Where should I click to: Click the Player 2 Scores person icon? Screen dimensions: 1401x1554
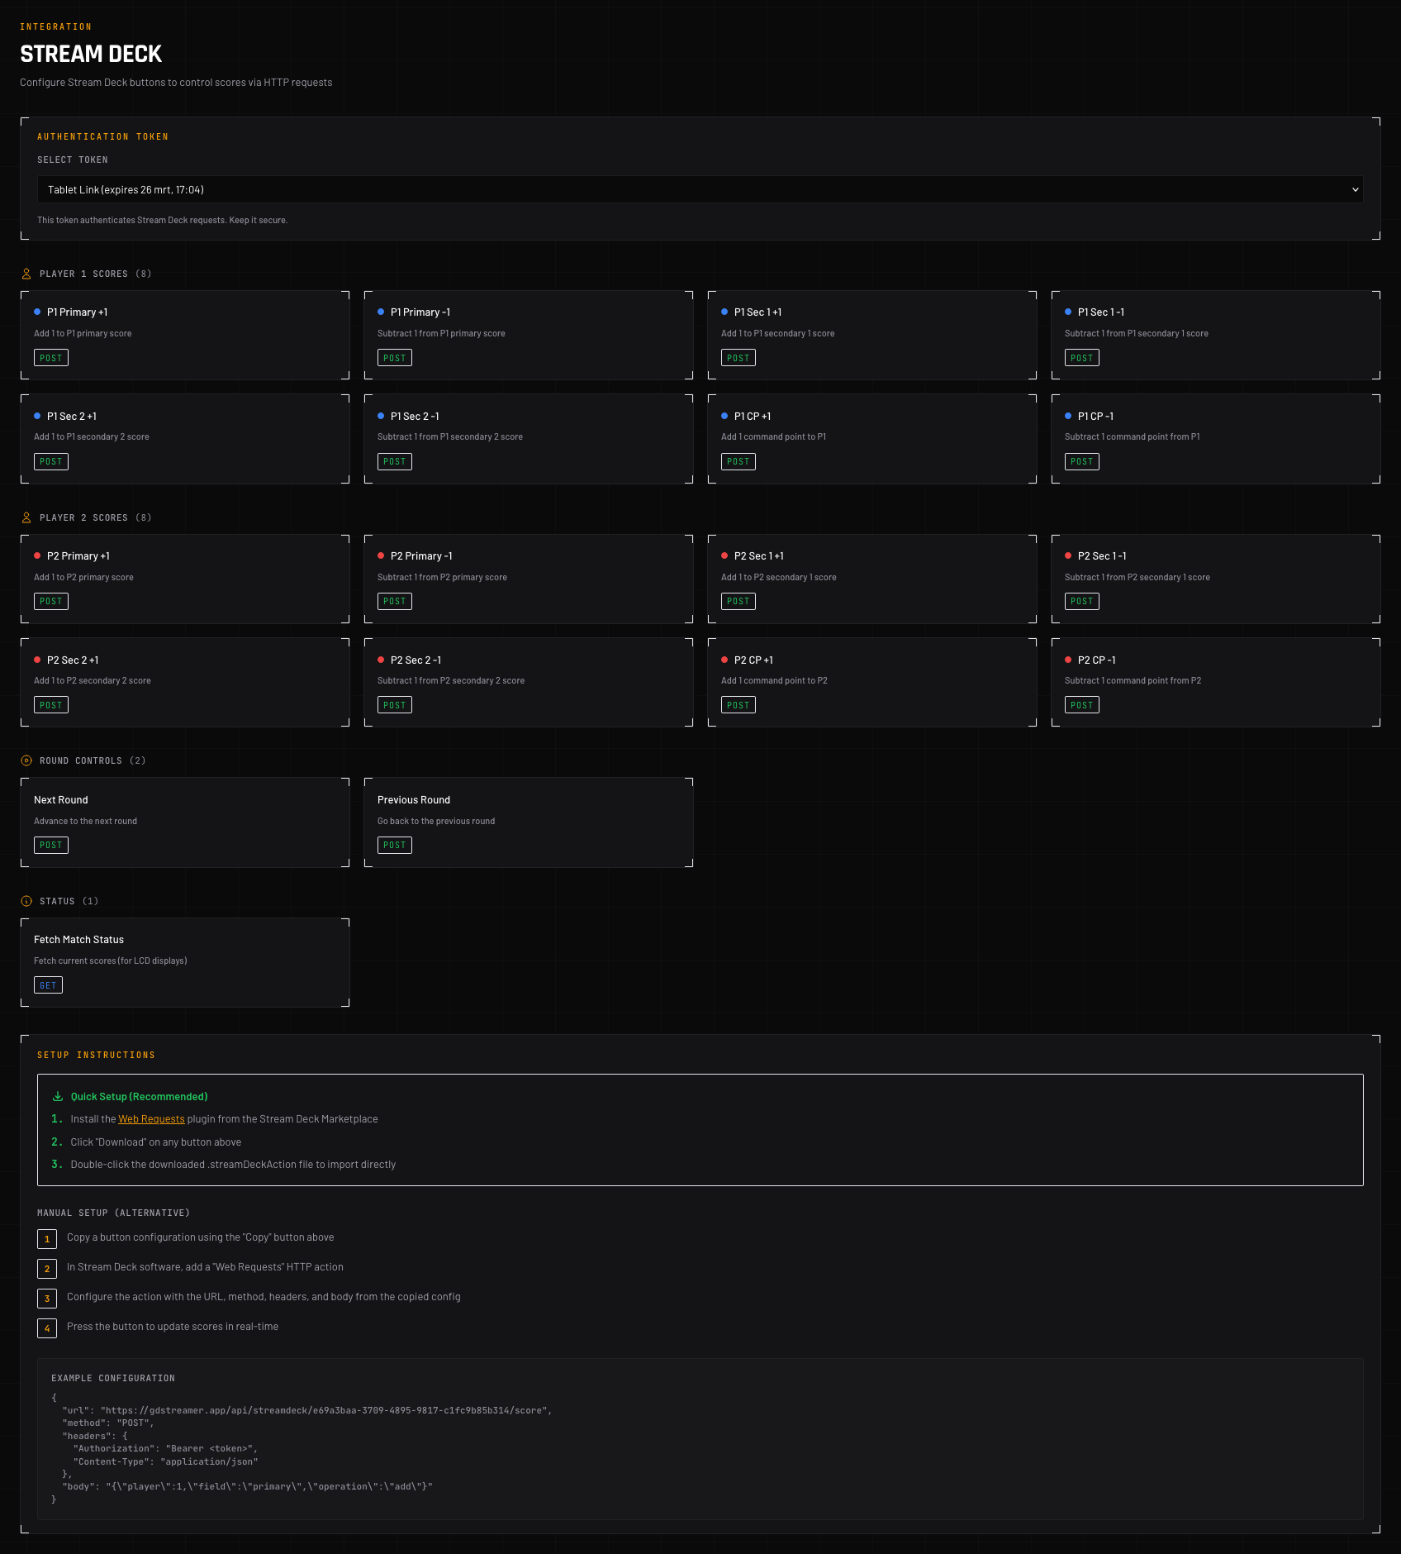click(x=26, y=517)
